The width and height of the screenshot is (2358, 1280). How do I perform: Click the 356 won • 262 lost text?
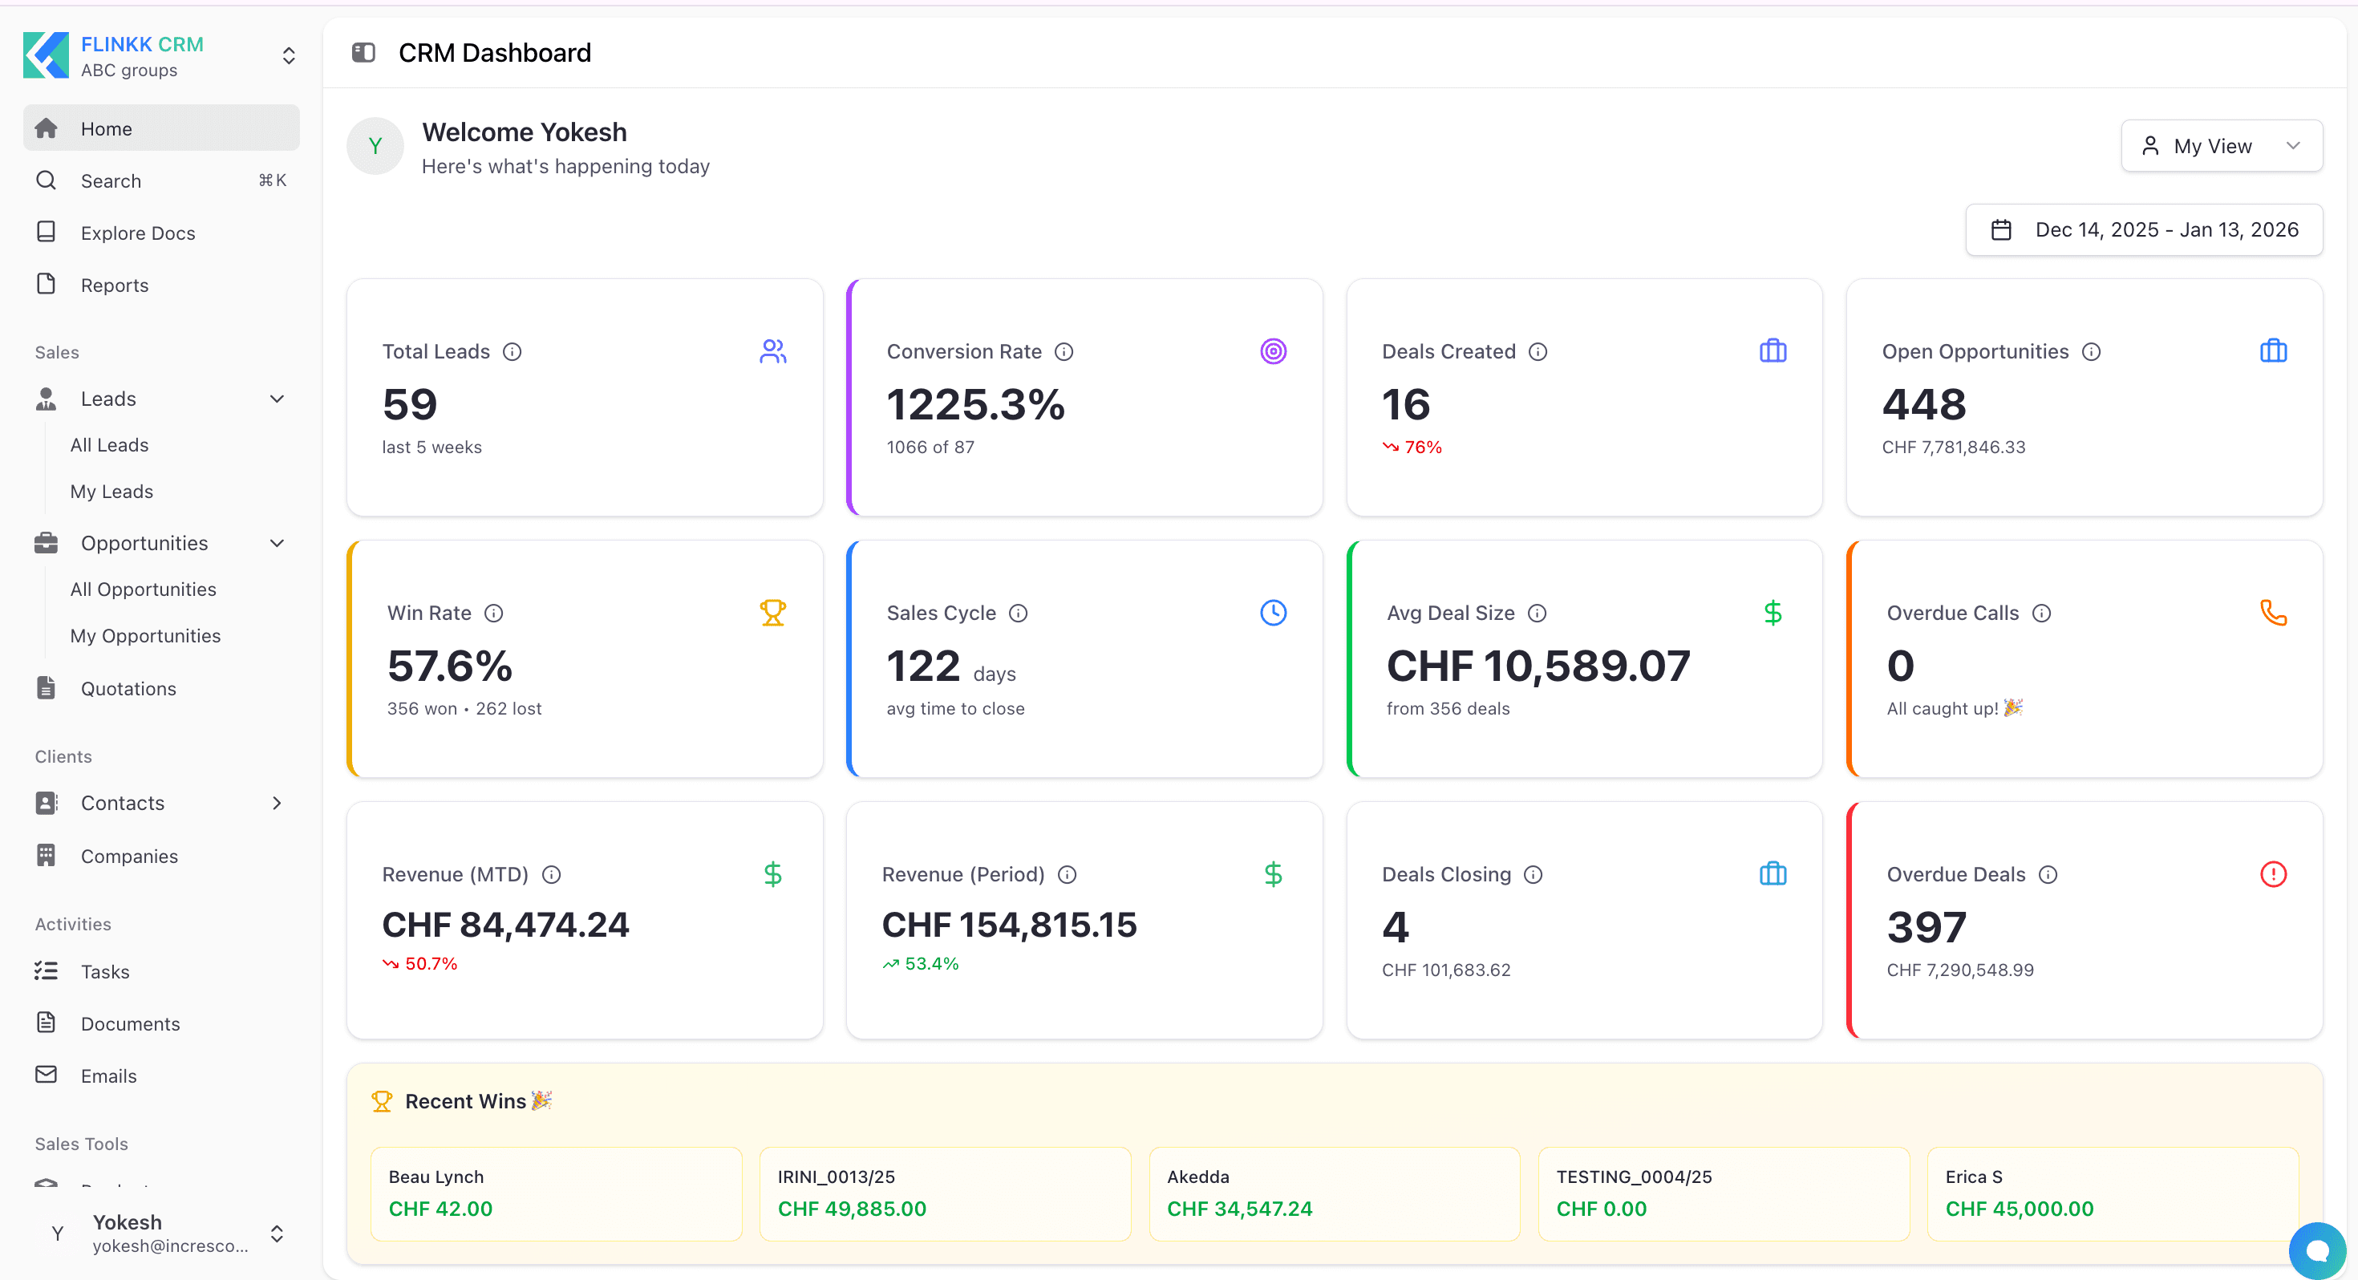tap(464, 709)
